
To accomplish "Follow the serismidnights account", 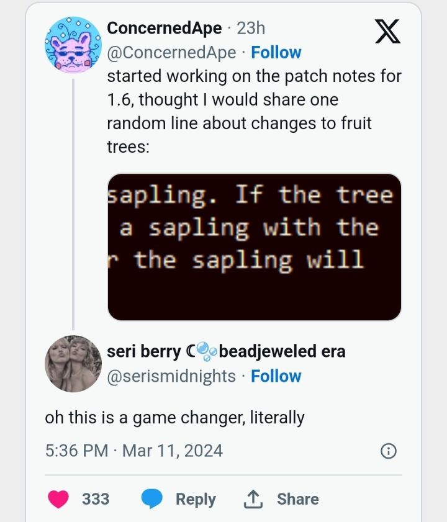I will click(x=276, y=376).
